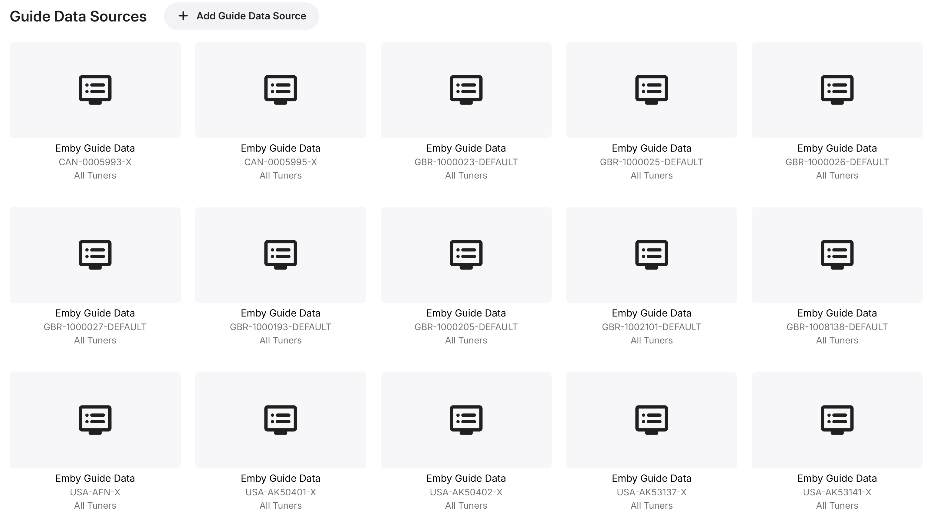Screen dimensions: 927x512
Task: Click the USA-AK53137-X listing label
Action: pos(651,492)
